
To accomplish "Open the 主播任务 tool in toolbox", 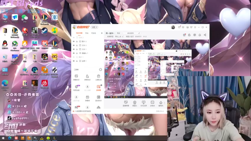I will coord(99,77).
